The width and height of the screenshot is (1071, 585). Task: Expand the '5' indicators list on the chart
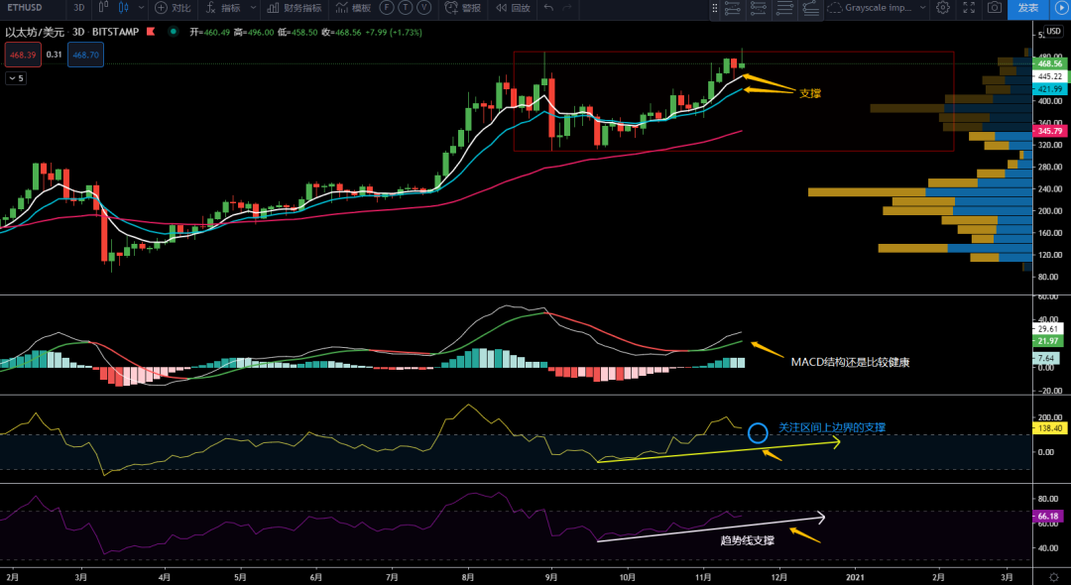[x=17, y=77]
